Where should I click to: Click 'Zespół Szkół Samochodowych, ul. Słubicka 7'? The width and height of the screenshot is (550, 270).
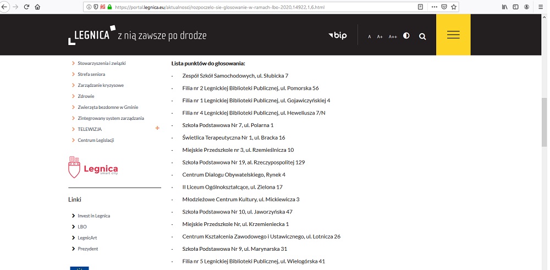235,76
